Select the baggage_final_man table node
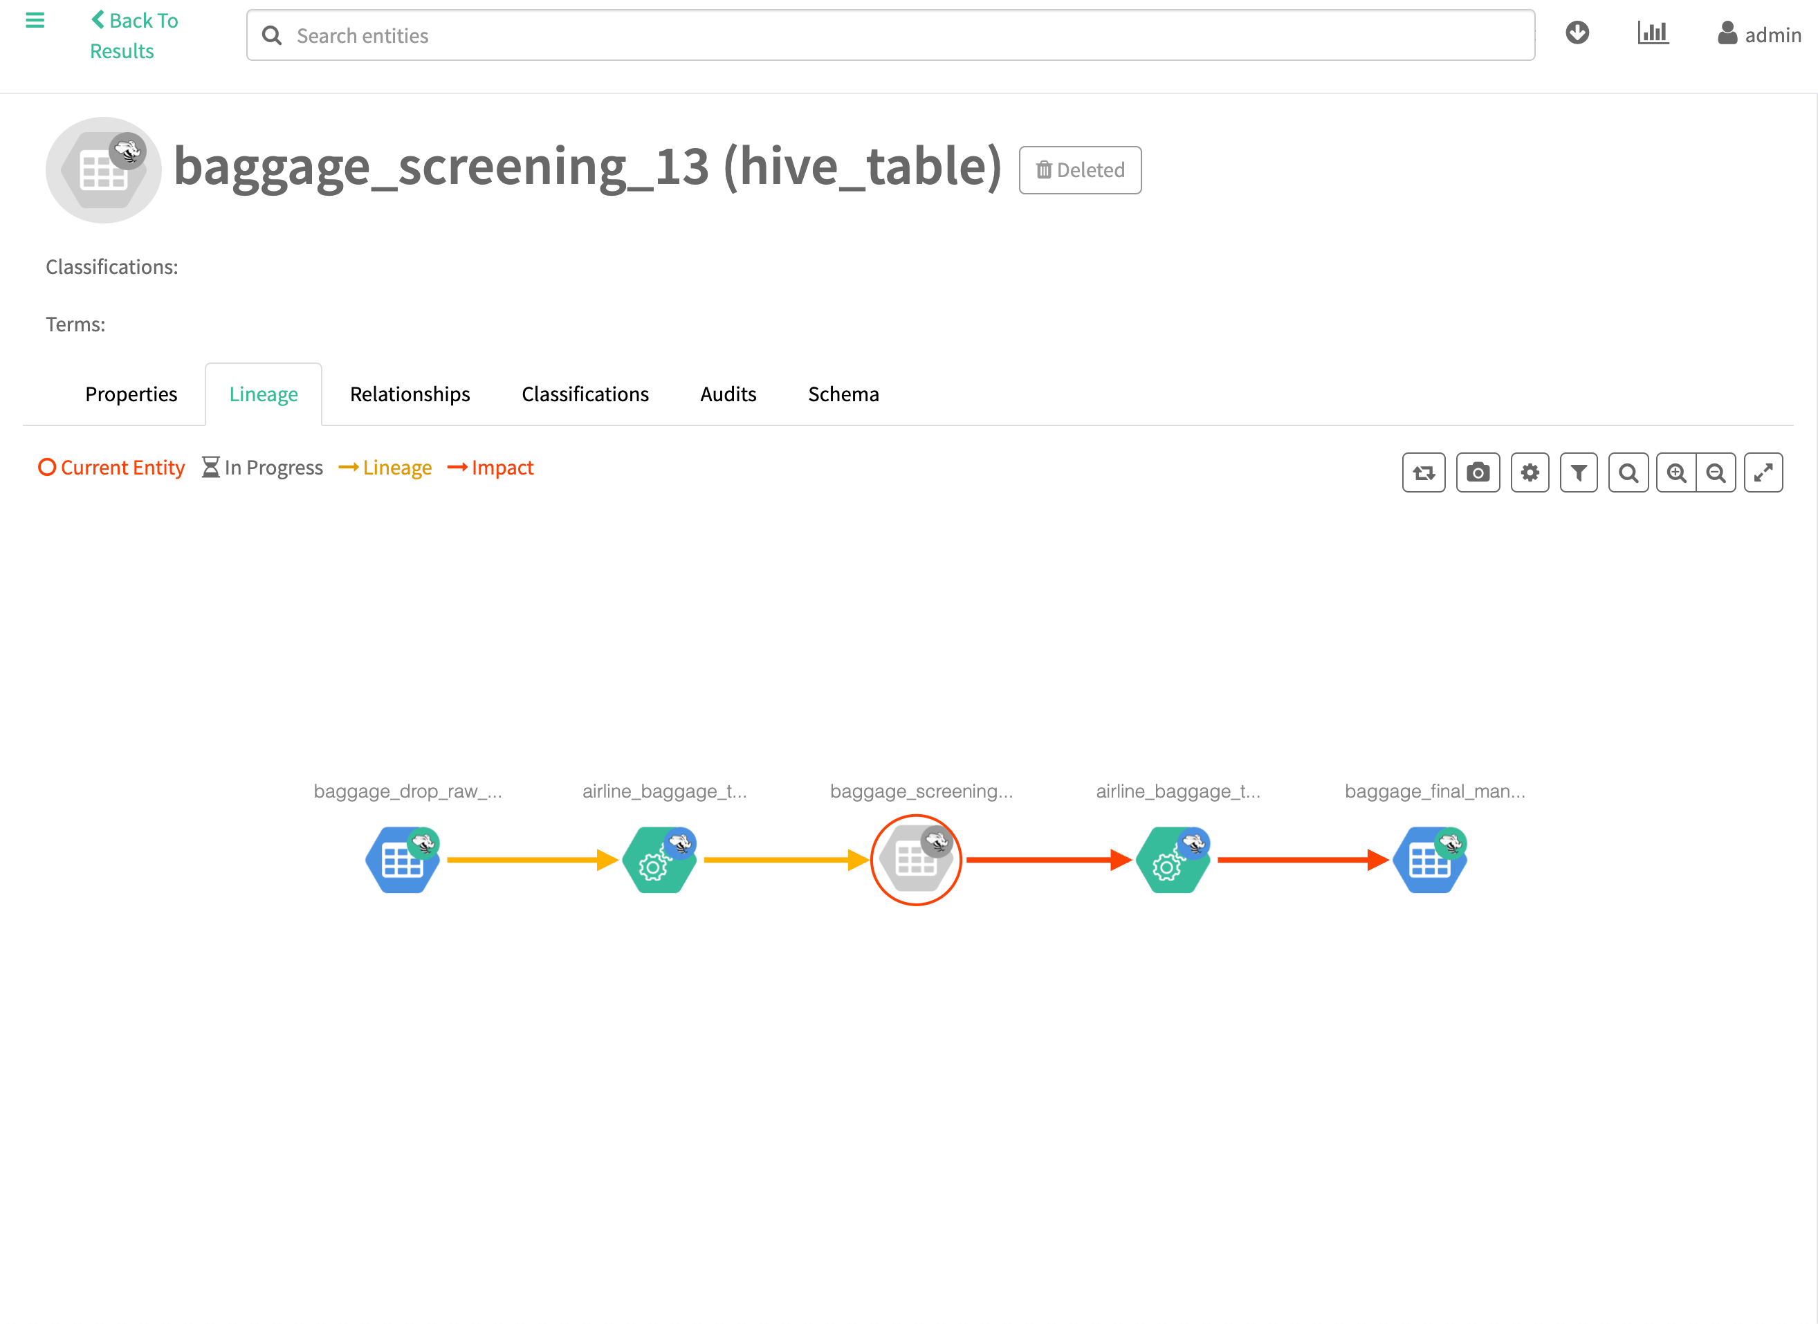 1429,860
